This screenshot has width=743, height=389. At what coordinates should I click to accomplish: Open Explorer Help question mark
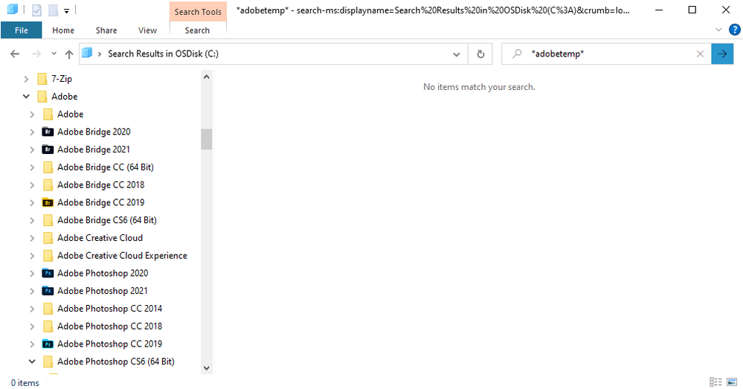pyautogui.click(x=735, y=30)
